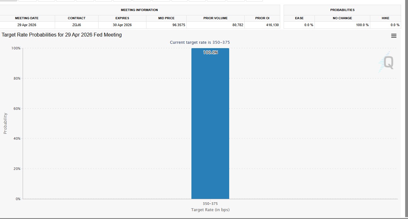Switch to the last meeting tab on the right
Screen dimensions: 408x219
(254, 1)
